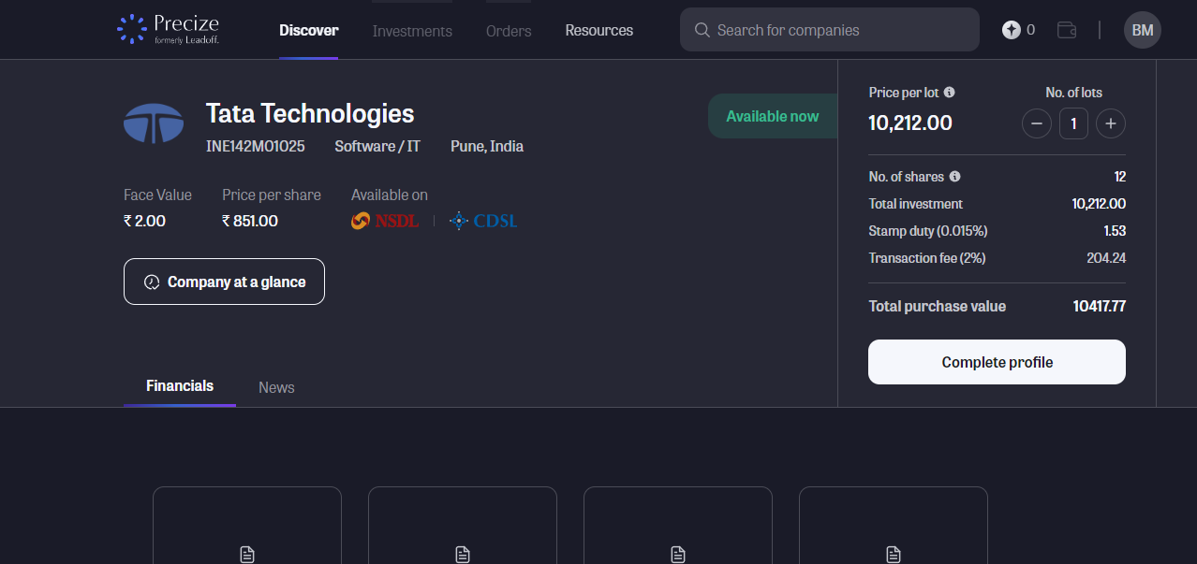The height and width of the screenshot is (564, 1197).
Task: Select the Financials tab
Action: [x=180, y=385]
